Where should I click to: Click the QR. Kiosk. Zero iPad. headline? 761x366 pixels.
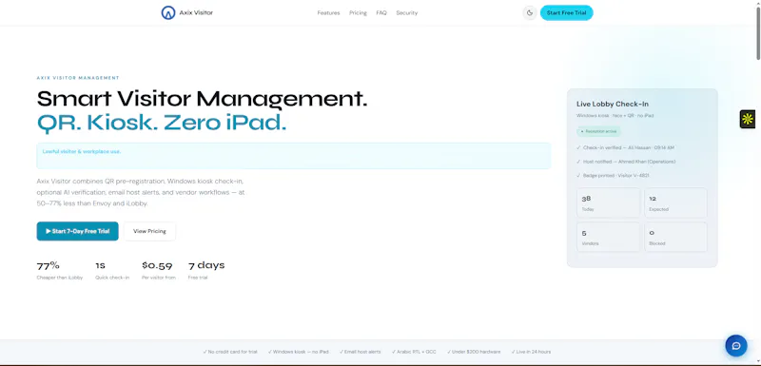coord(162,124)
